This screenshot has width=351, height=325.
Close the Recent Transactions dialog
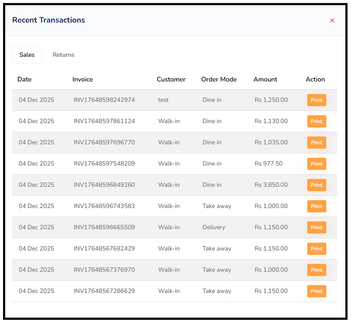332,20
